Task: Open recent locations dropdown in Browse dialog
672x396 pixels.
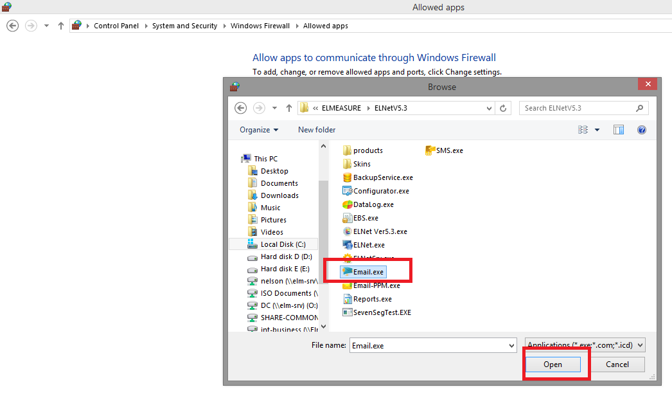Action: click(274, 108)
